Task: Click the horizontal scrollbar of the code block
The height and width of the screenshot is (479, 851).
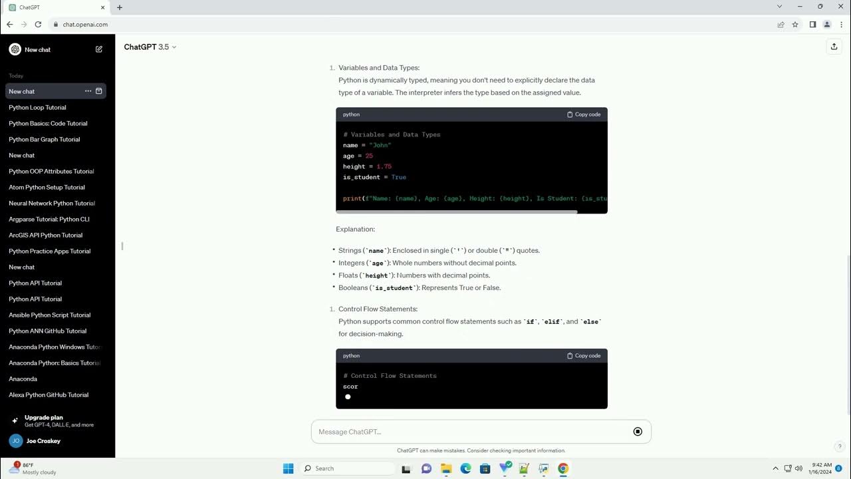Action: [457, 212]
